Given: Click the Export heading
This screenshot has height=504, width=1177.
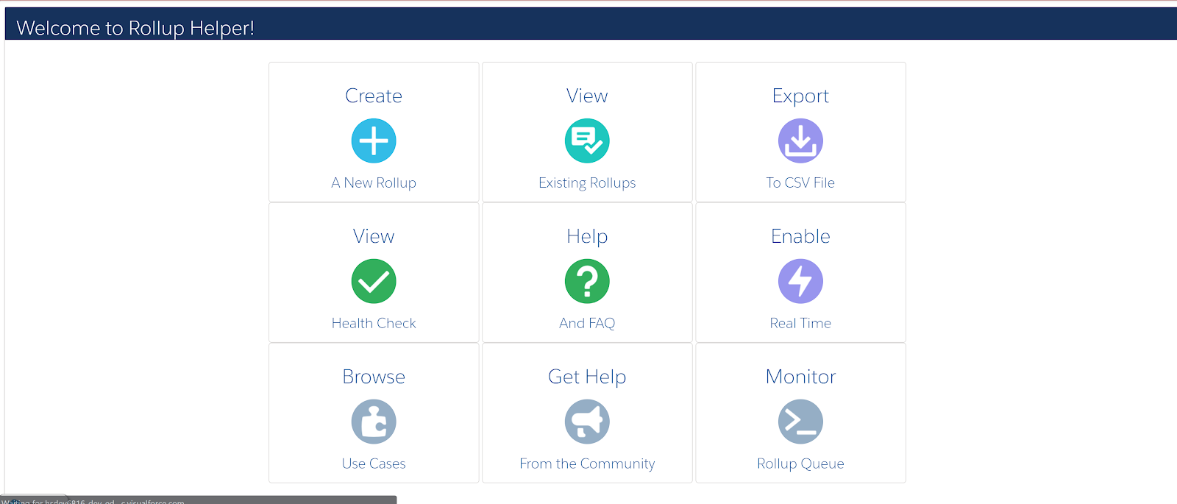Looking at the screenshot, I should click(800, 96).
